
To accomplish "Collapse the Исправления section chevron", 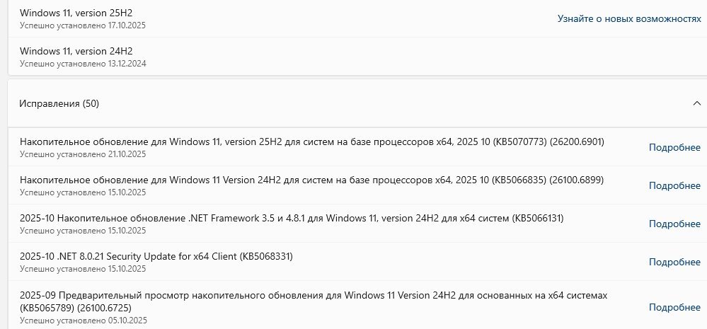I will [696, 103].
